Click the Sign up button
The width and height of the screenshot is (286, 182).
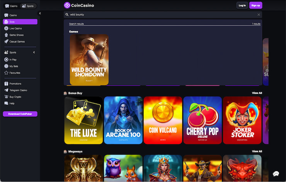pyautogui.click(x=256, y=5)
